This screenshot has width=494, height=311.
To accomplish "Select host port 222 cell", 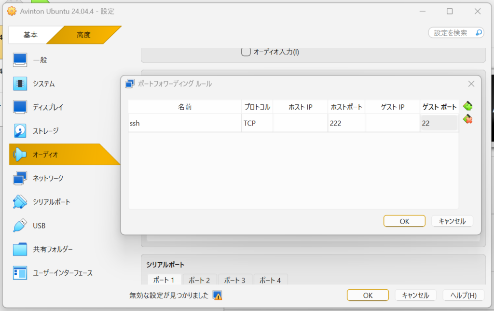I will click(346, 123).
